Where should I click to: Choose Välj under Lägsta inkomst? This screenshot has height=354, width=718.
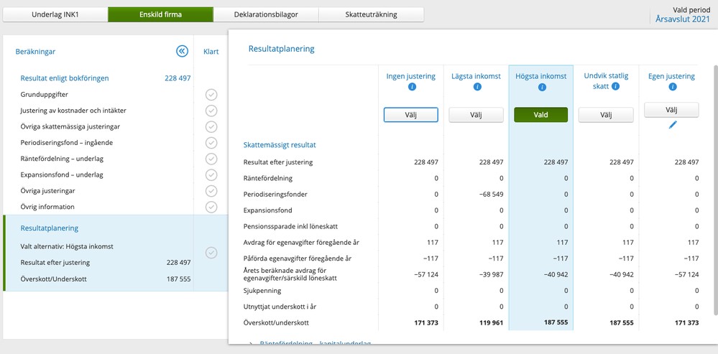point(476,115)
